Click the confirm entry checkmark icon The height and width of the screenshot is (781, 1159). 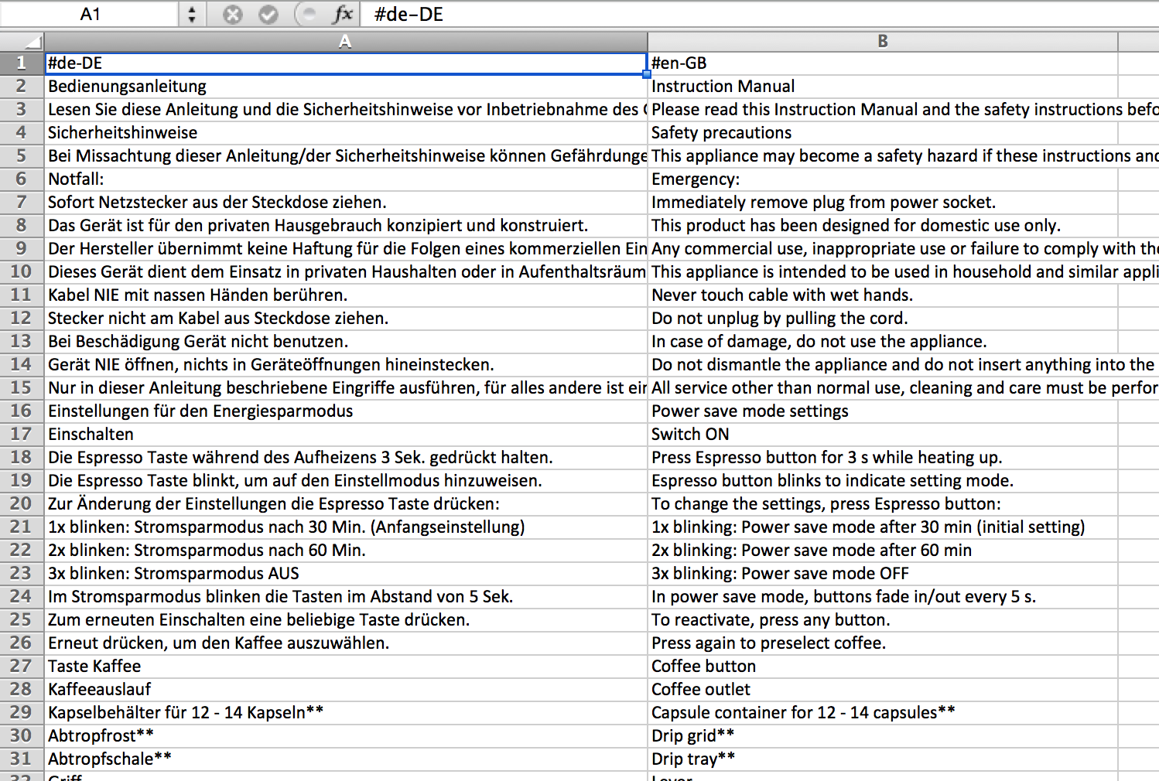point(268,15)
